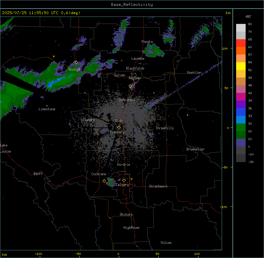Click the Olds city label
The image size is (264, 258).
pyautogui.click(x=119, y=121)
